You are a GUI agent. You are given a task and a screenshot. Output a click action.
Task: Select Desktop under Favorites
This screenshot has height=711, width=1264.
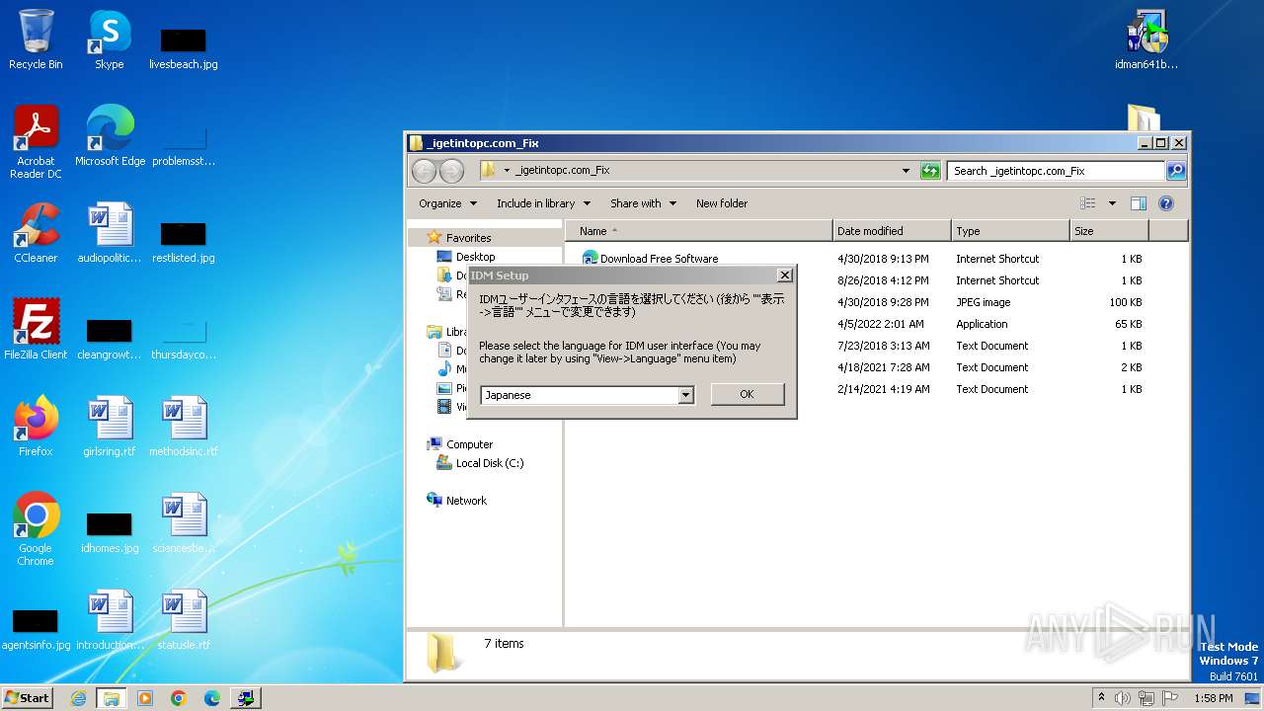pyautogui.click(x=475, y=257)
